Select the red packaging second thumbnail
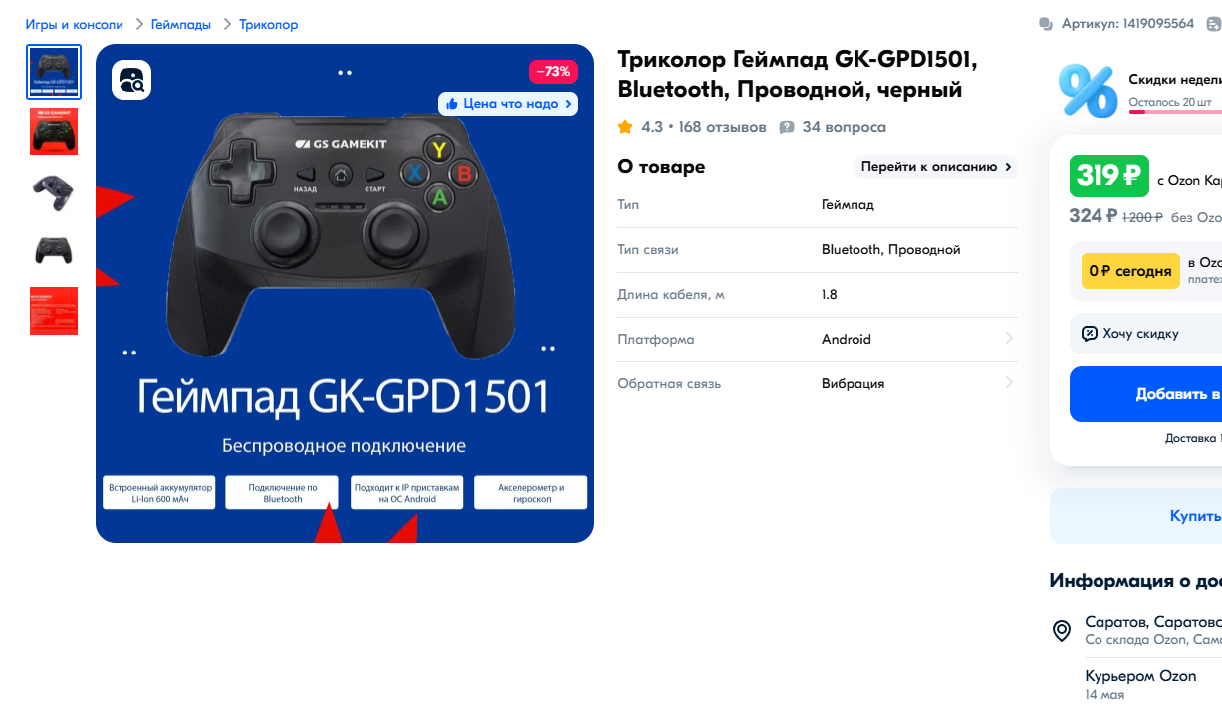This screenshot has height=708, width=1222. (54, 131)
